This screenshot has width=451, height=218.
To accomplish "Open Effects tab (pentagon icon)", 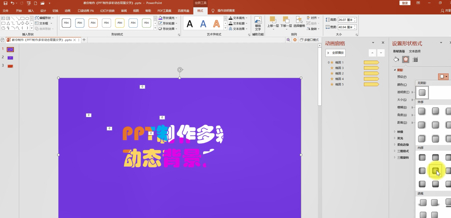I will tap(406, 60).
